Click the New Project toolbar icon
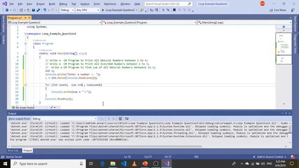This screenshot has width=299, height=168. click(x=21, y=10)
